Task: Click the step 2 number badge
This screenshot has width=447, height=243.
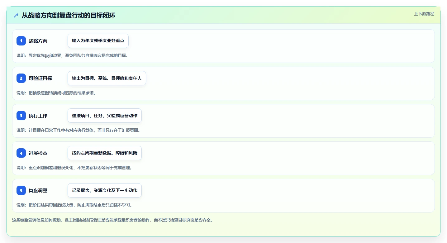Action: point(21,78)
